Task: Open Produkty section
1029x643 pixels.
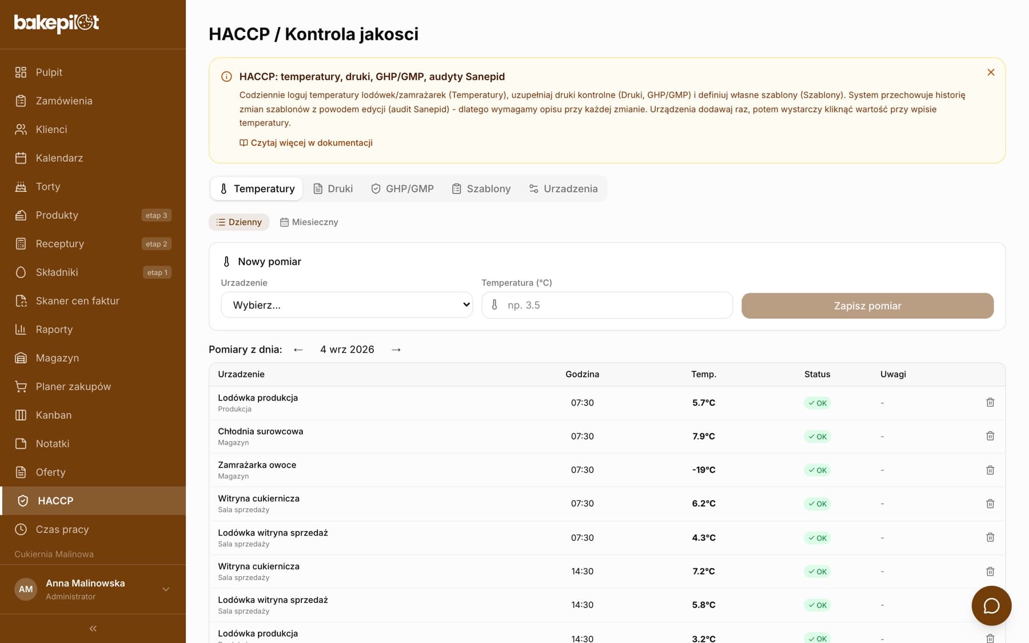Action: coord(93,215)
